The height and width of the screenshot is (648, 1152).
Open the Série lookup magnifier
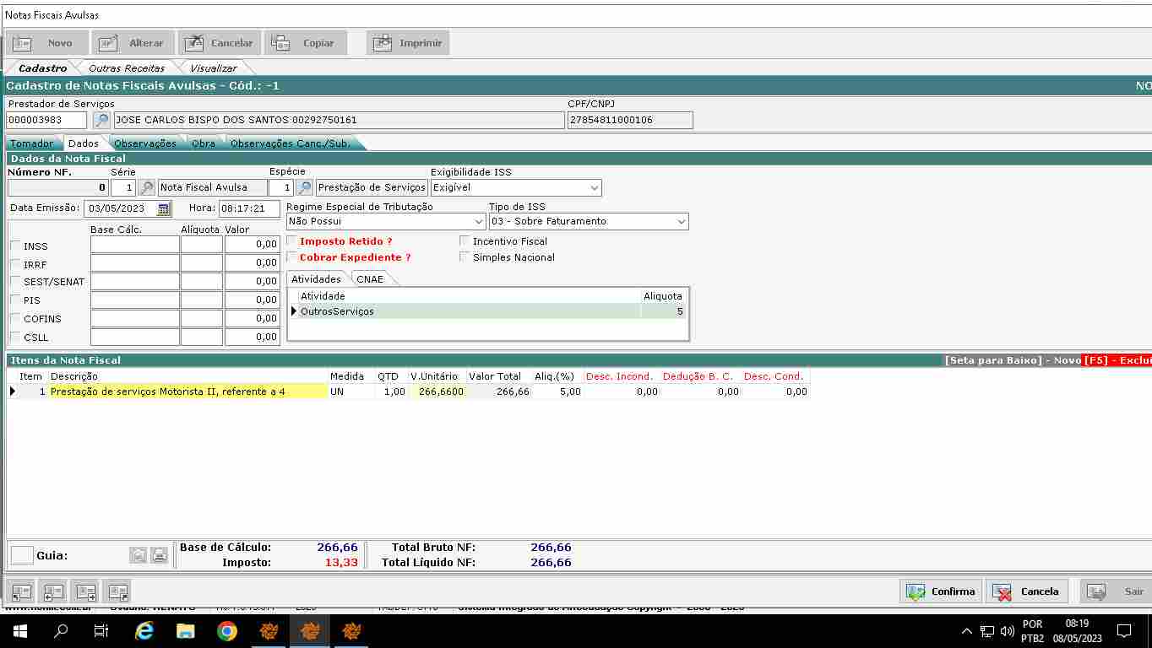coord(147,187)
